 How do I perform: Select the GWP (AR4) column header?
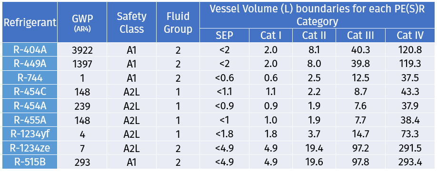click(82, 22)
